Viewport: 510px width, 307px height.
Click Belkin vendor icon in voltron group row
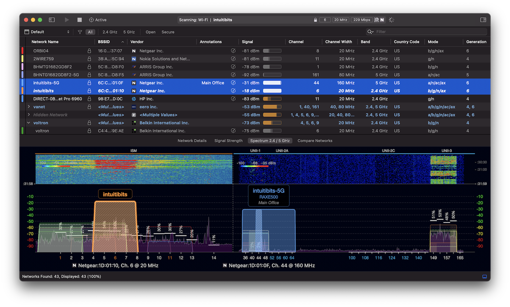[134, 123]
